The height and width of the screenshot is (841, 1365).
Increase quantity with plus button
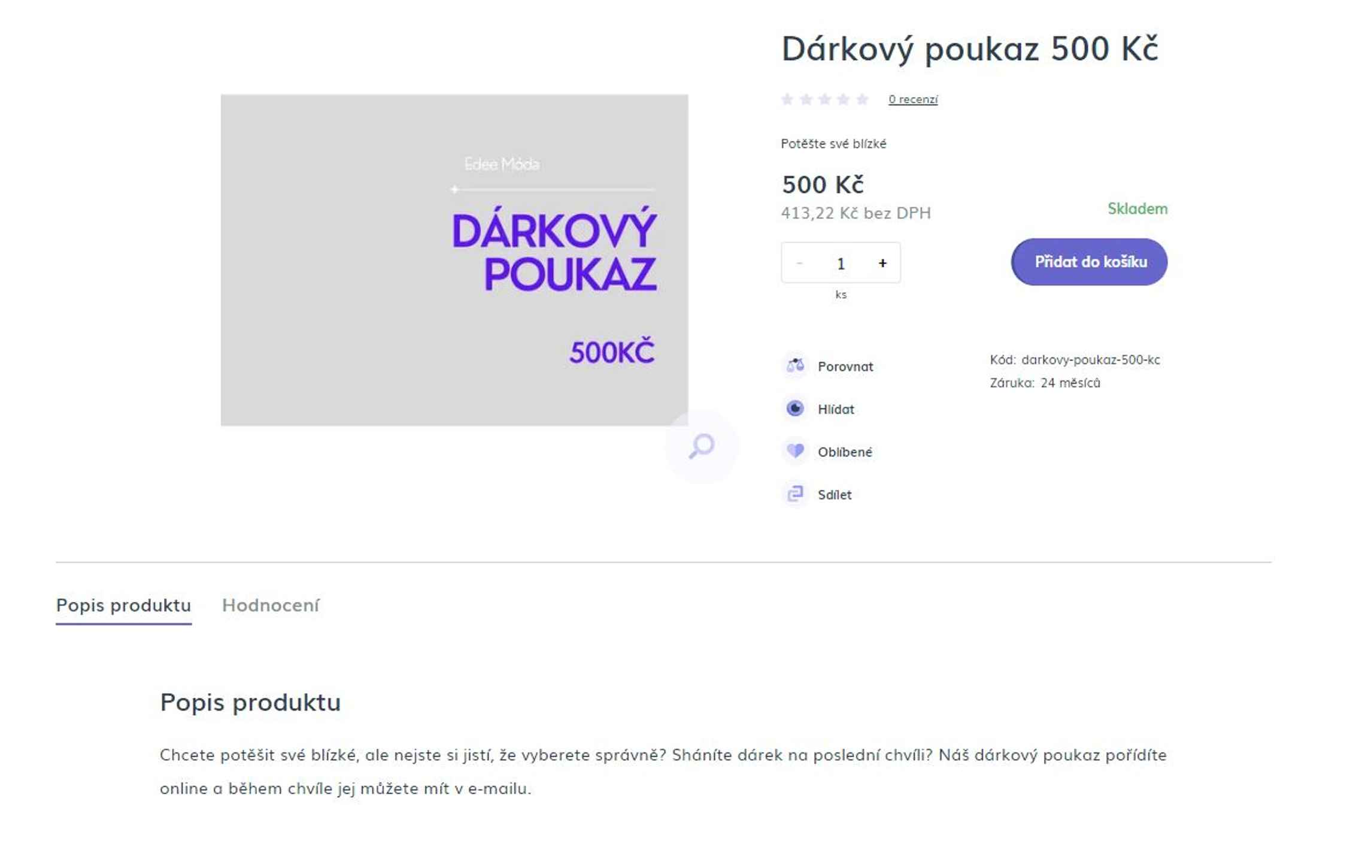tap(882, 263)
